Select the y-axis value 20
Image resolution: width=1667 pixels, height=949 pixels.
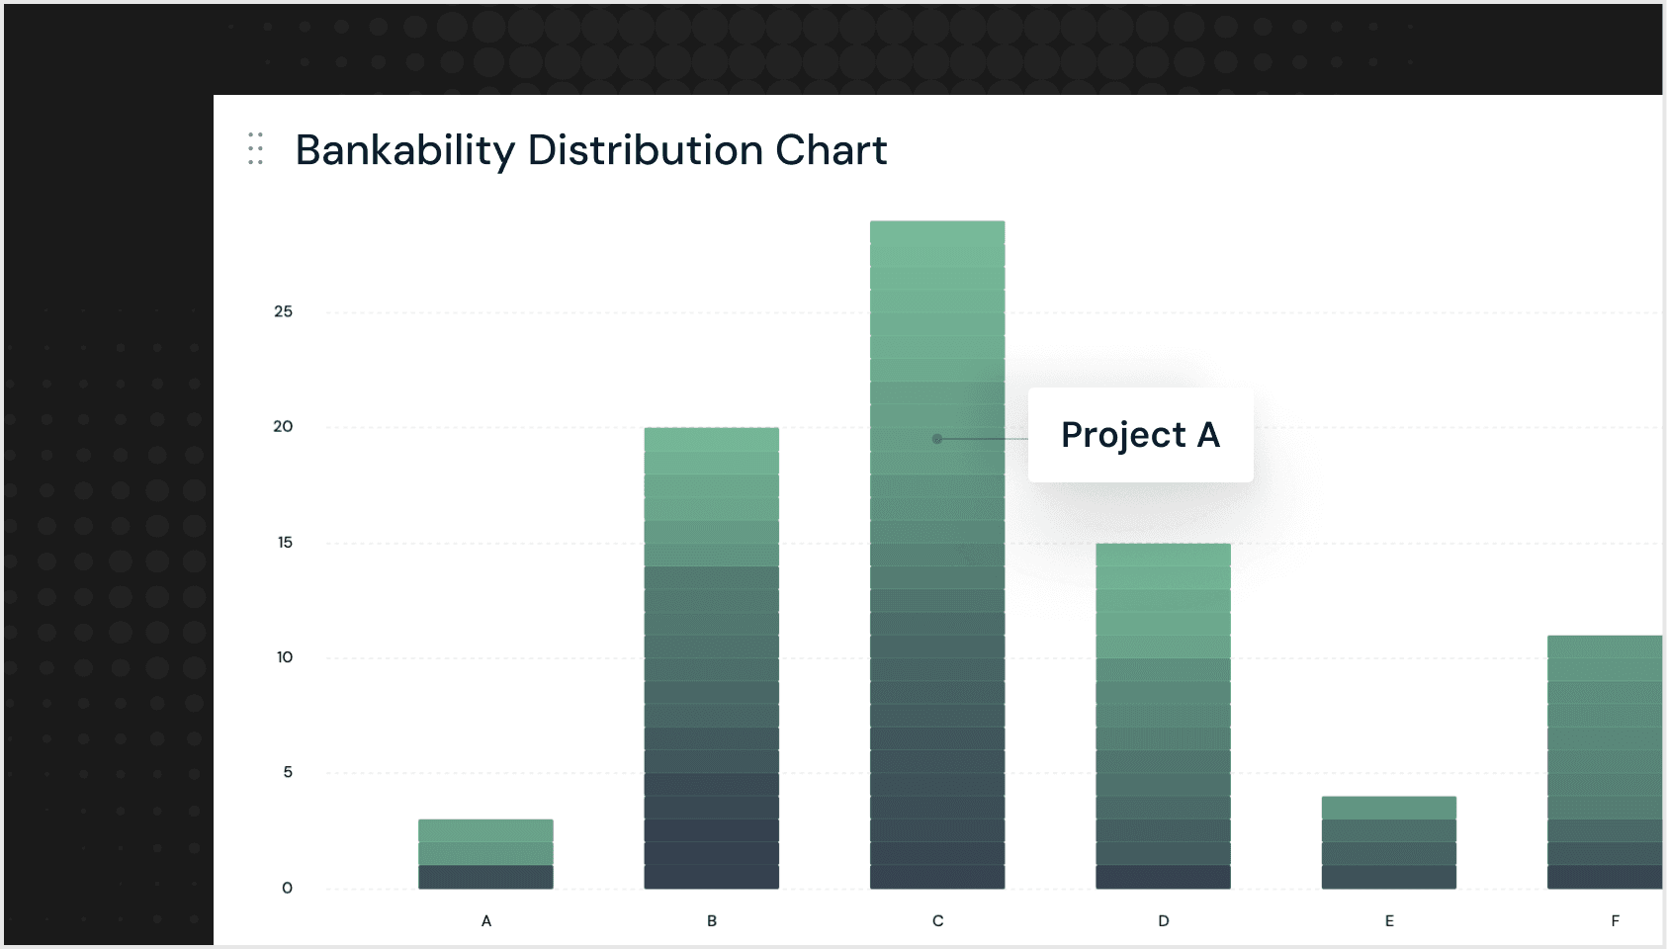(x=283, y=426)
